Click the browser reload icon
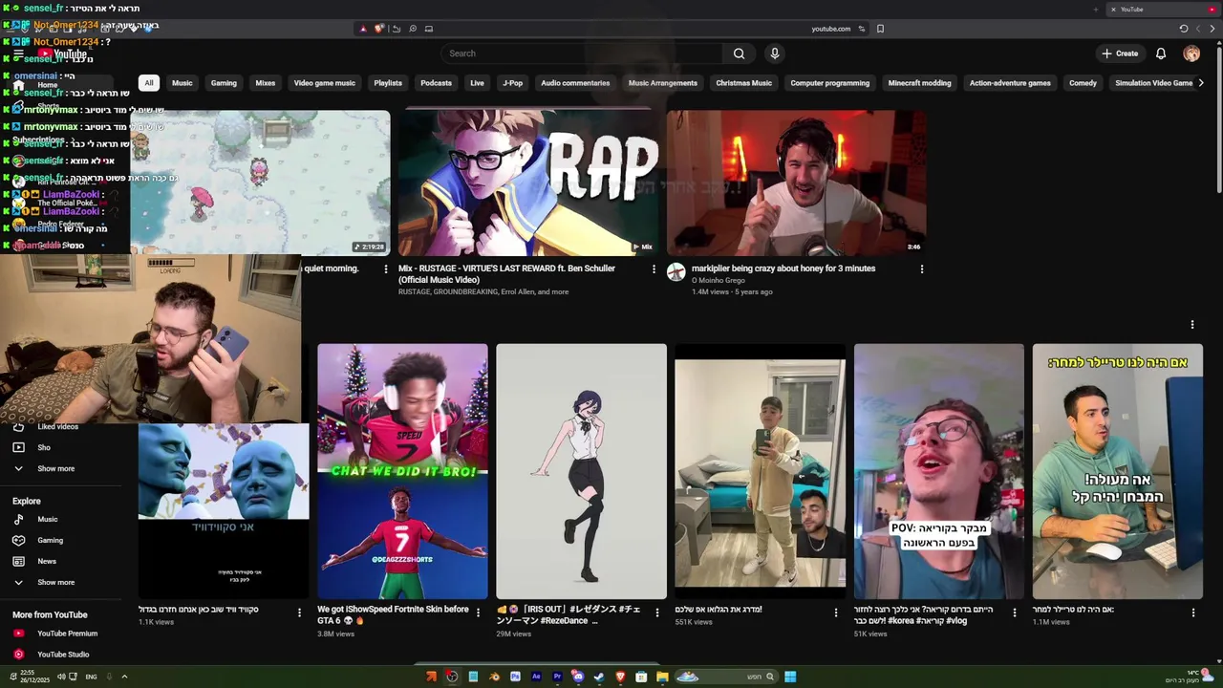 (1184, 29)
